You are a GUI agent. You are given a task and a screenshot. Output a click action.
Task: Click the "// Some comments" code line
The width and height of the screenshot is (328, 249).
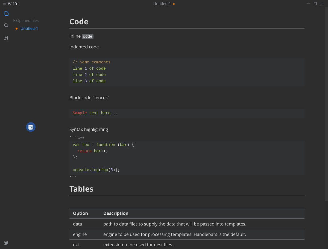(92, 62)
